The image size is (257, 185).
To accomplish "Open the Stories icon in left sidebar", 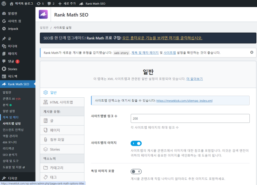I will 4,69.
